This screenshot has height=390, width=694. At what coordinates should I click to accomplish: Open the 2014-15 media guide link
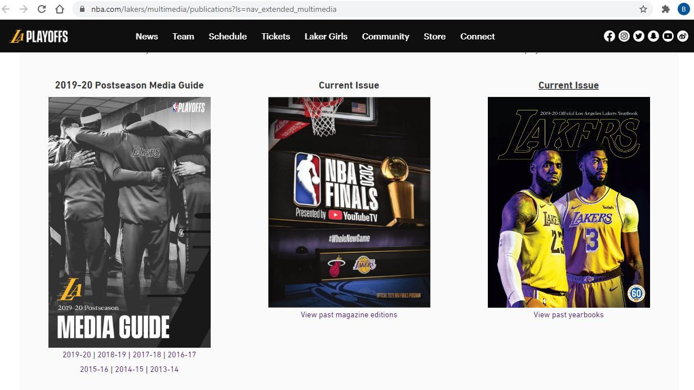[x=130, y=370]
